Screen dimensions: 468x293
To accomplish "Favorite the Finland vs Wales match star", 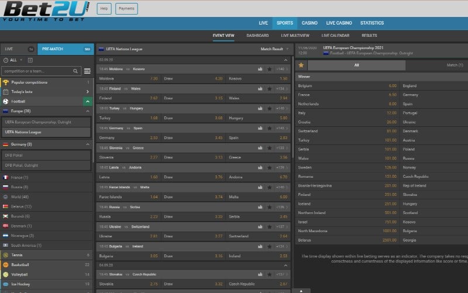I will [270, 89].
